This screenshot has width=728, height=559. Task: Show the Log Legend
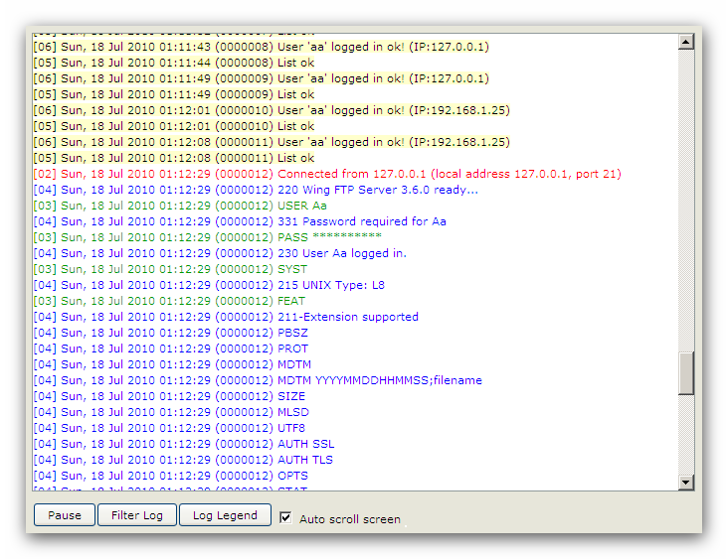pyautogui.click(x=225, y=515)
